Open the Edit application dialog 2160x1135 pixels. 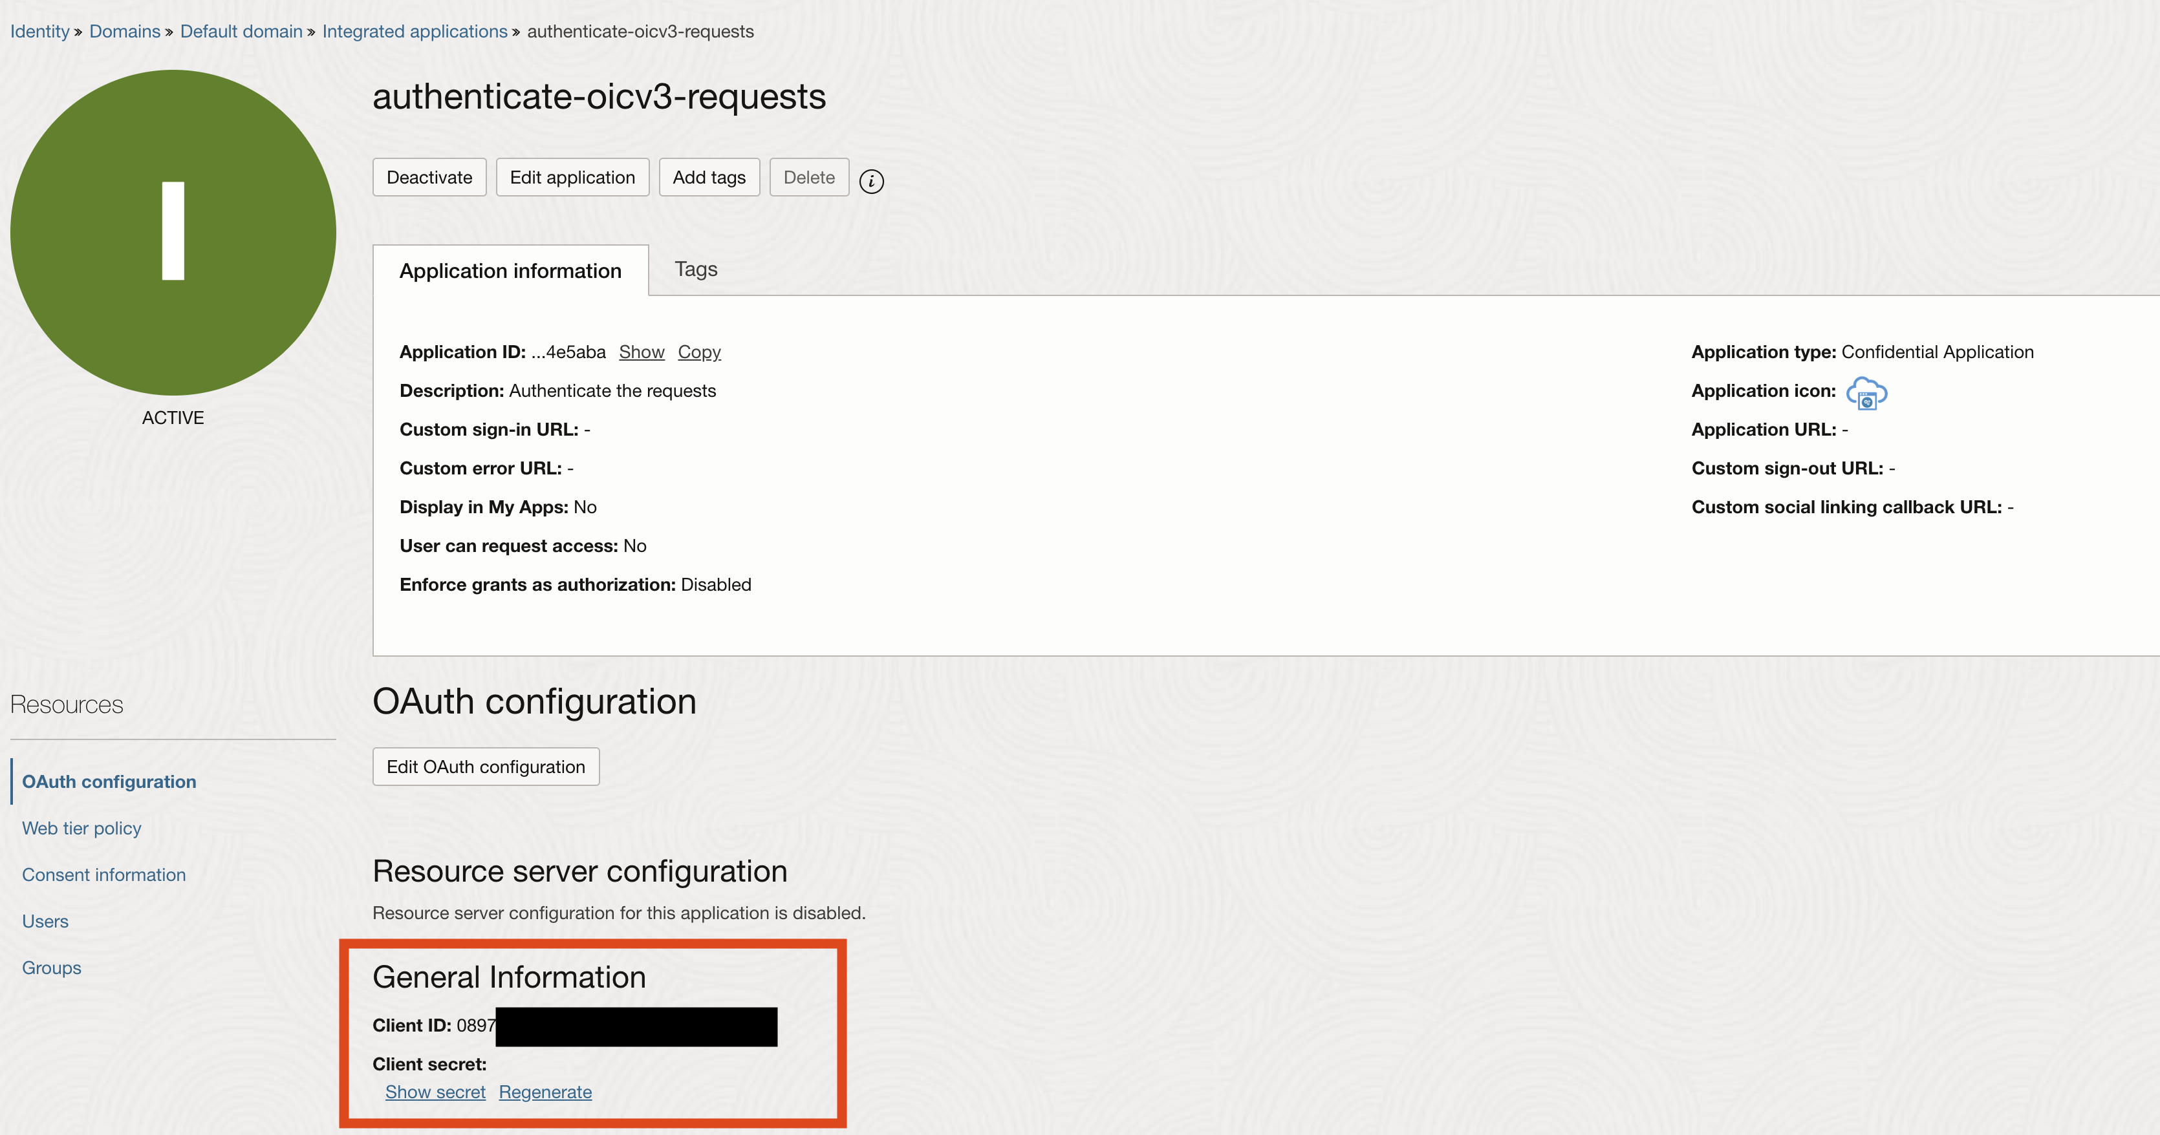[572, 177]
